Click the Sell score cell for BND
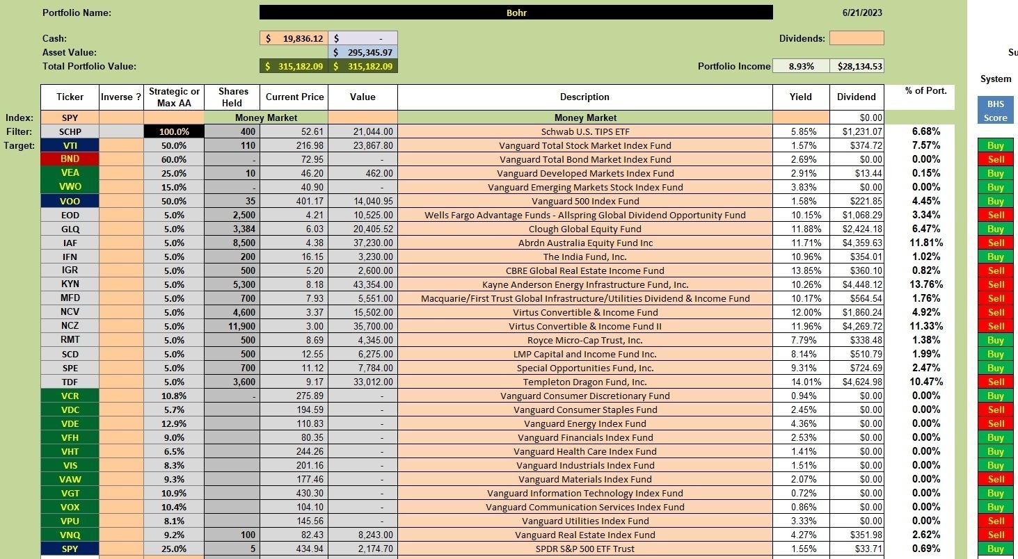The image size is (1018, 559). tap(995, 159)
